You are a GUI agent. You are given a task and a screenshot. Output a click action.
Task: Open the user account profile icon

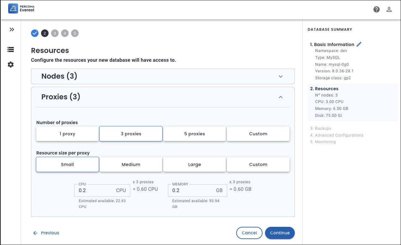[389, 9]
